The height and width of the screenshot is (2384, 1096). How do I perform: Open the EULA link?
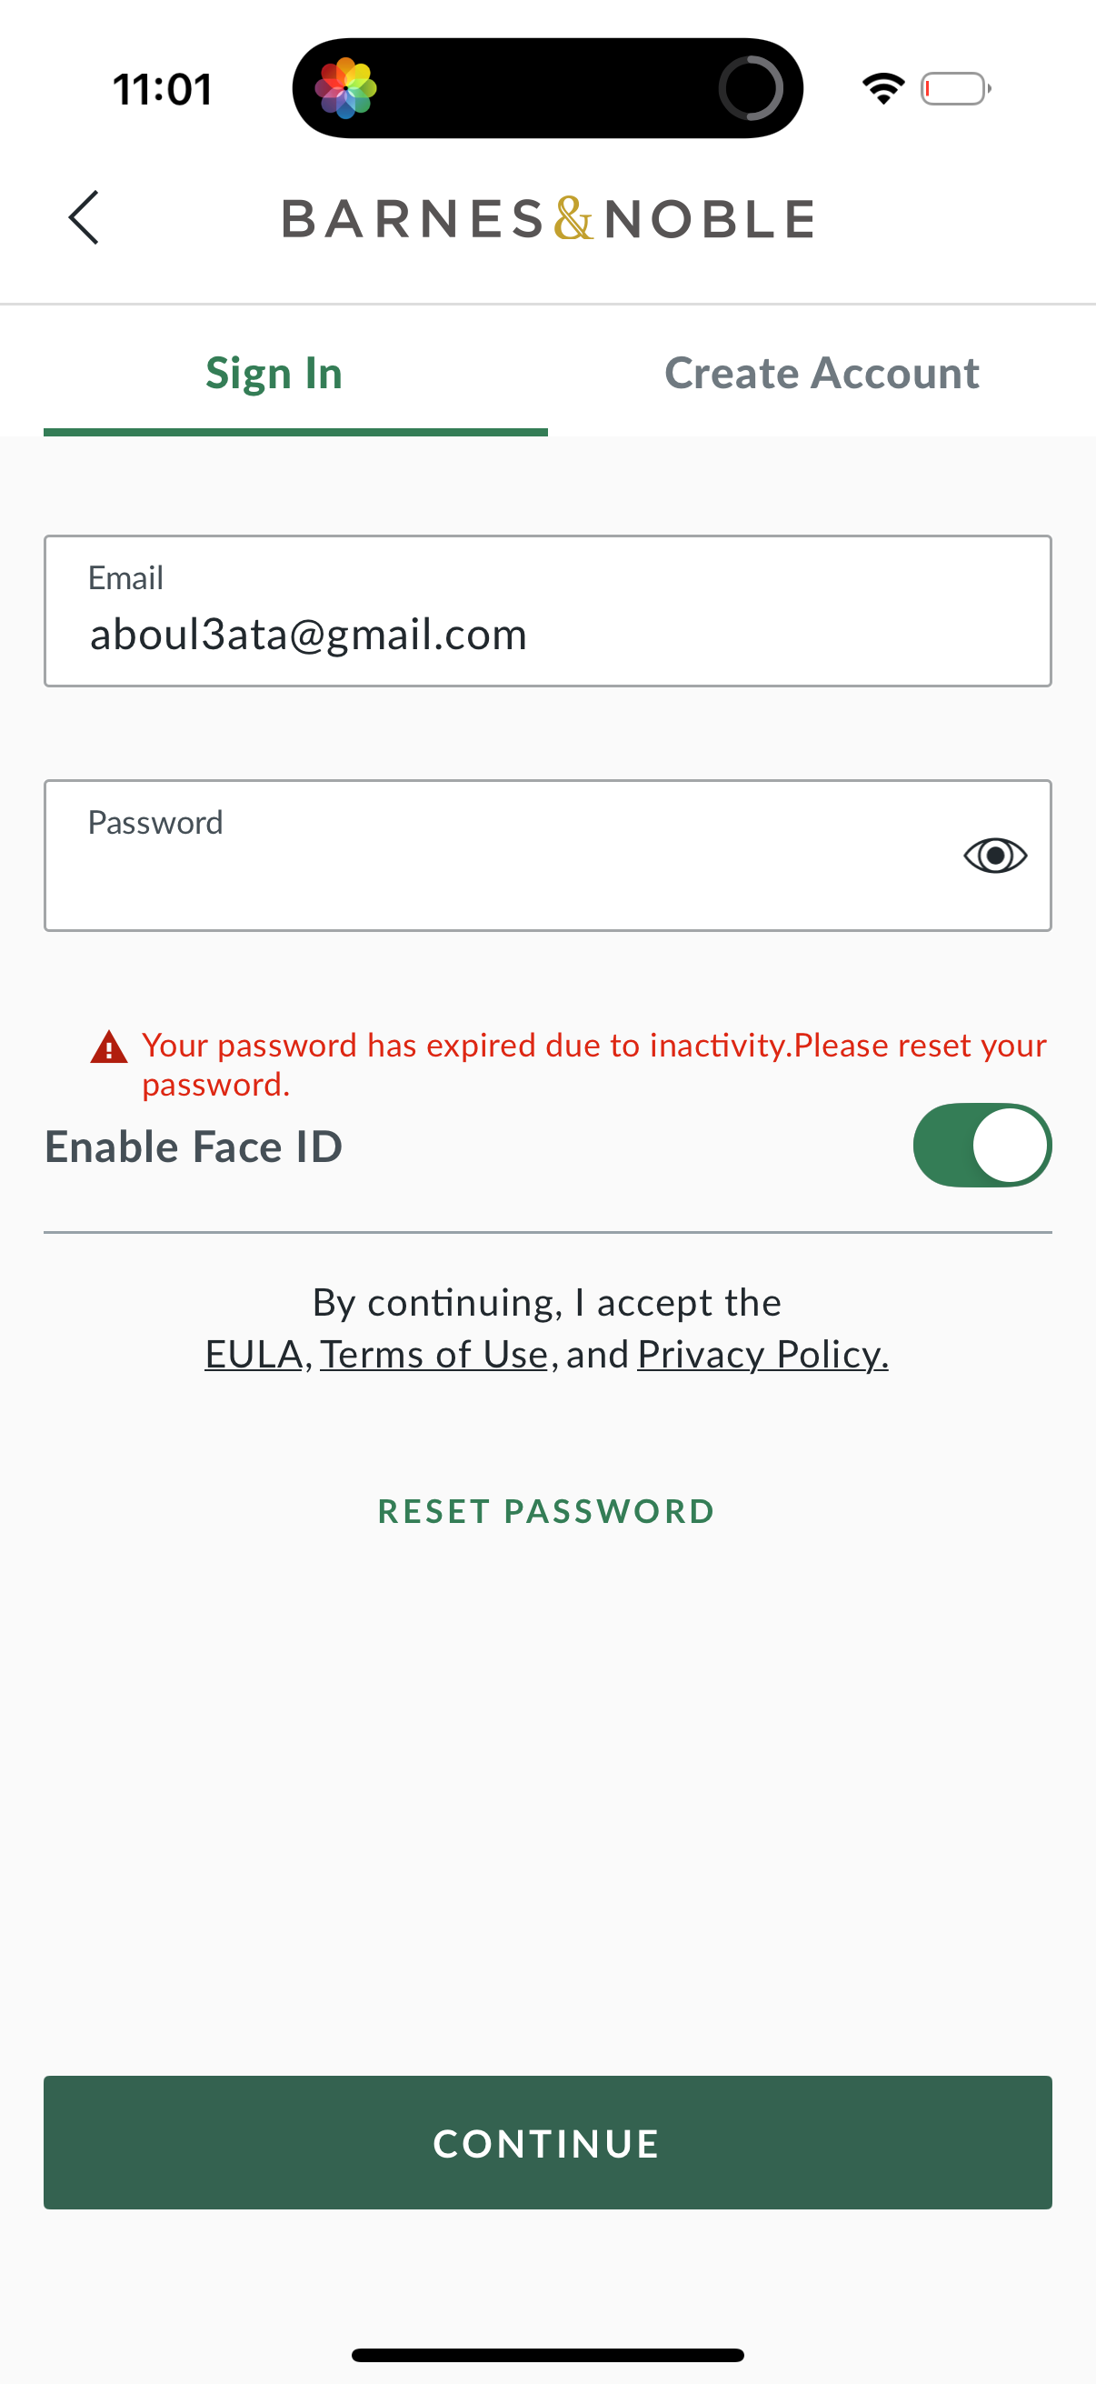[x=254, y=1355]
